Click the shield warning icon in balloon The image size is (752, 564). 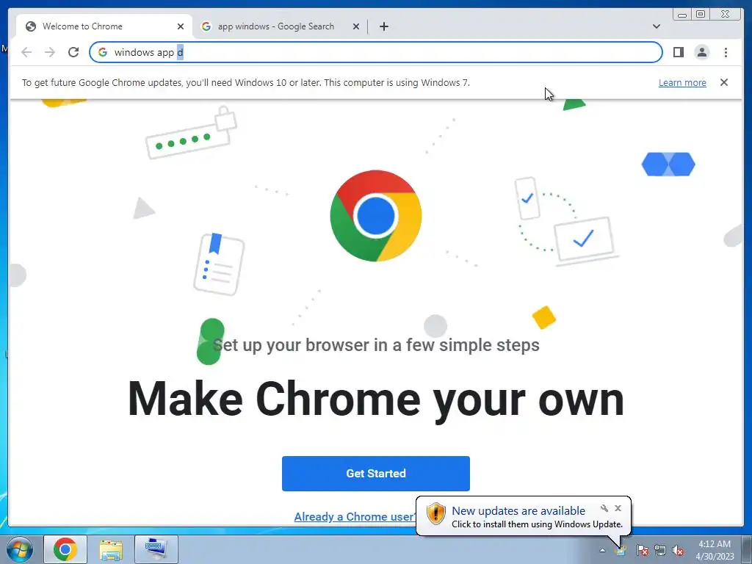pos(435,513)
